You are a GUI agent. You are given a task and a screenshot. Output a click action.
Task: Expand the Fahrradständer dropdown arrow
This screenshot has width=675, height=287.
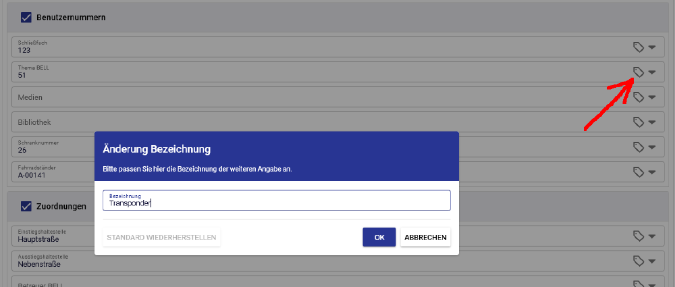(651, 172)
